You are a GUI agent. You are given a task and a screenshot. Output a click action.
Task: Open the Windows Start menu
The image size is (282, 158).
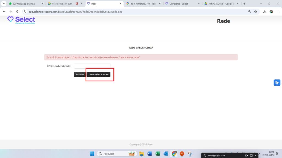pyautogui.click(x=92, y=154)
